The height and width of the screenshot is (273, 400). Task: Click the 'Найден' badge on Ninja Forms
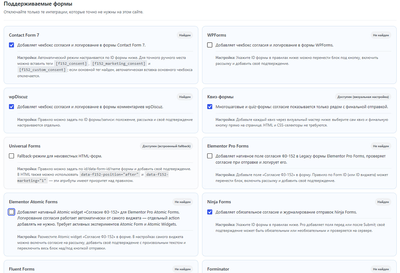(x=383, y=202)
